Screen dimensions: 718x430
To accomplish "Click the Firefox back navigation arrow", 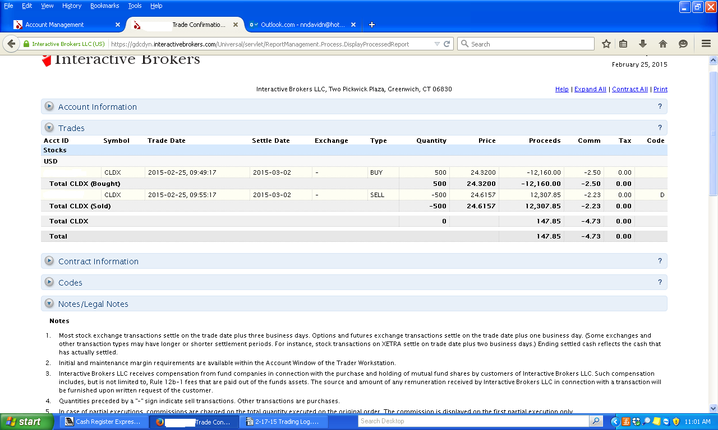I will (x=11, y=44).
